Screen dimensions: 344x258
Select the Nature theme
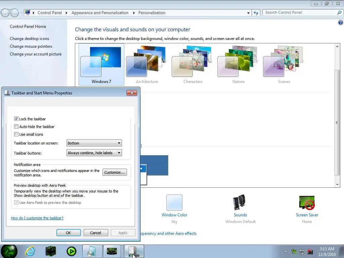(x=238, y=64)
